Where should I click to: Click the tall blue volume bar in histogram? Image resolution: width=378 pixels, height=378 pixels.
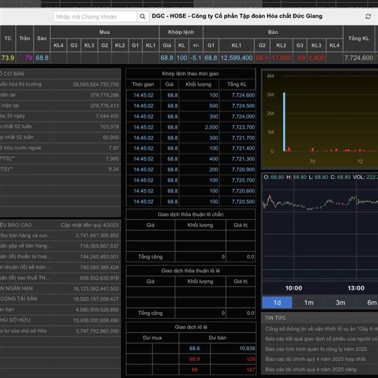coord(283,123)
